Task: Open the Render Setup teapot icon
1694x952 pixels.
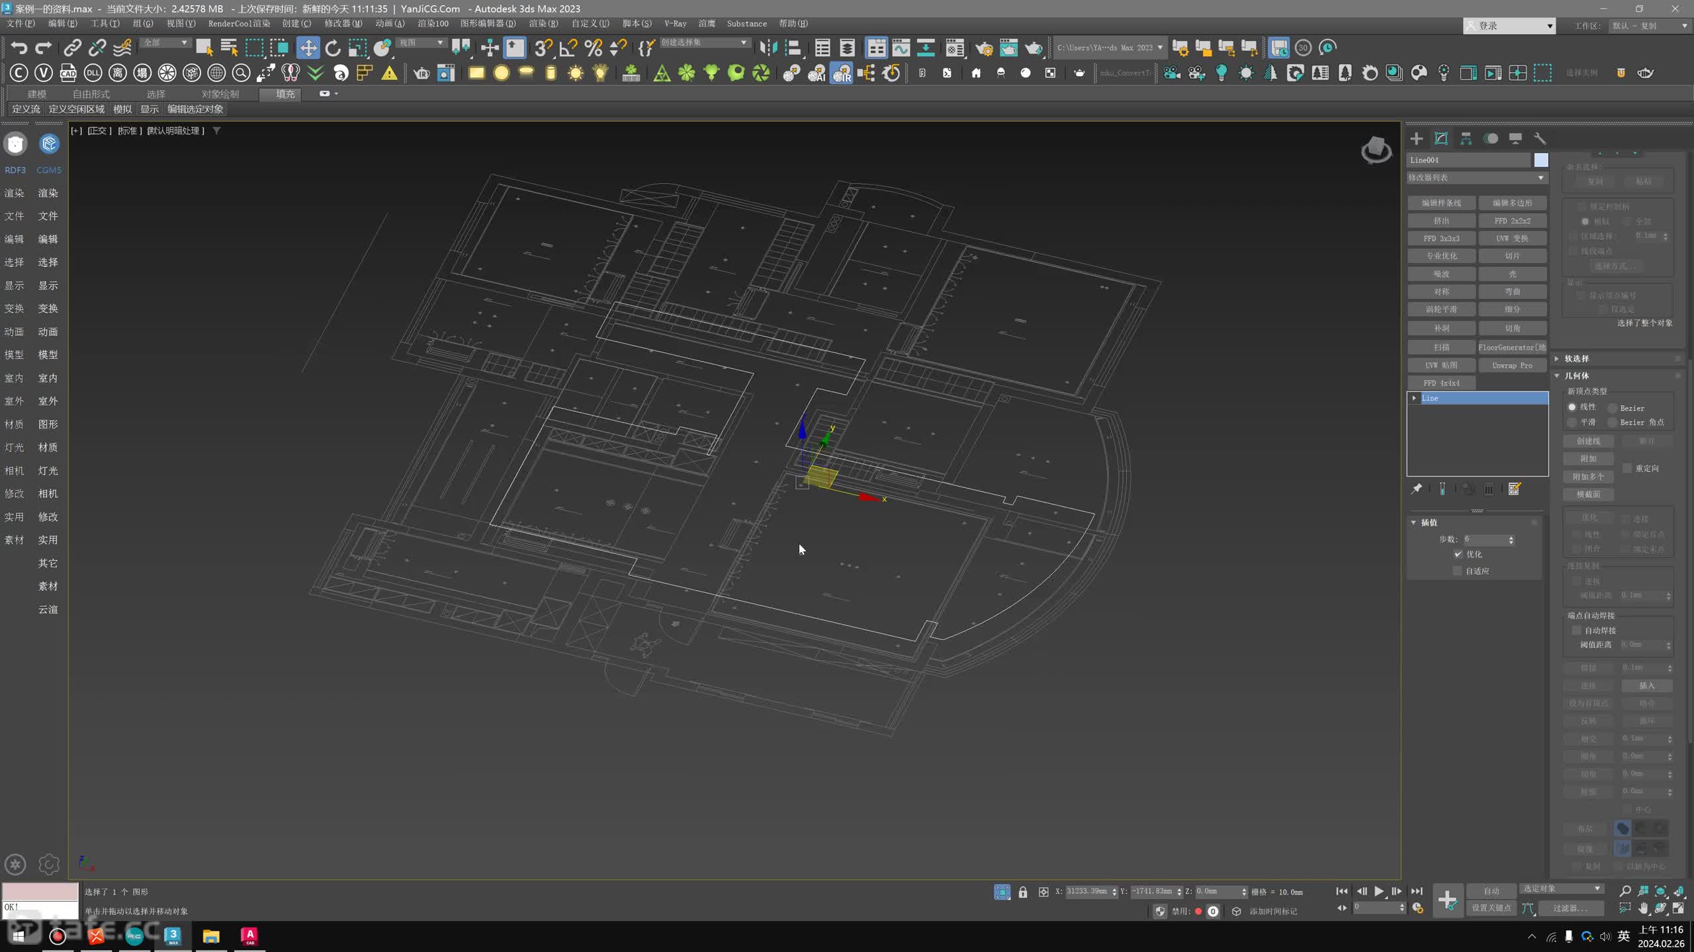Action: [x=984, y=48]
